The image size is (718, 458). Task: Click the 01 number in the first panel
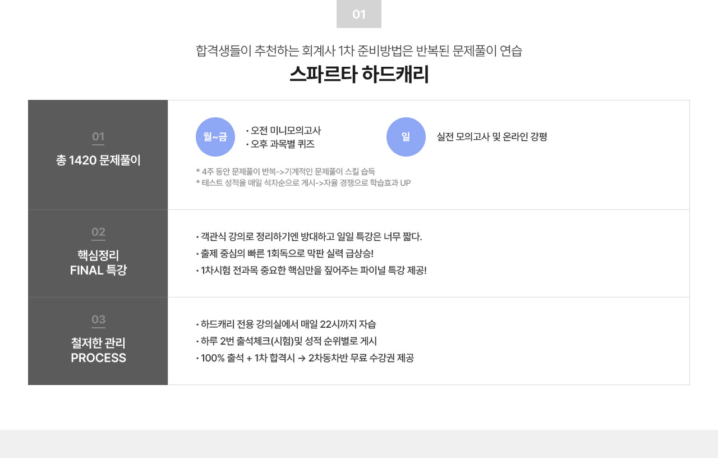[98, 136]
